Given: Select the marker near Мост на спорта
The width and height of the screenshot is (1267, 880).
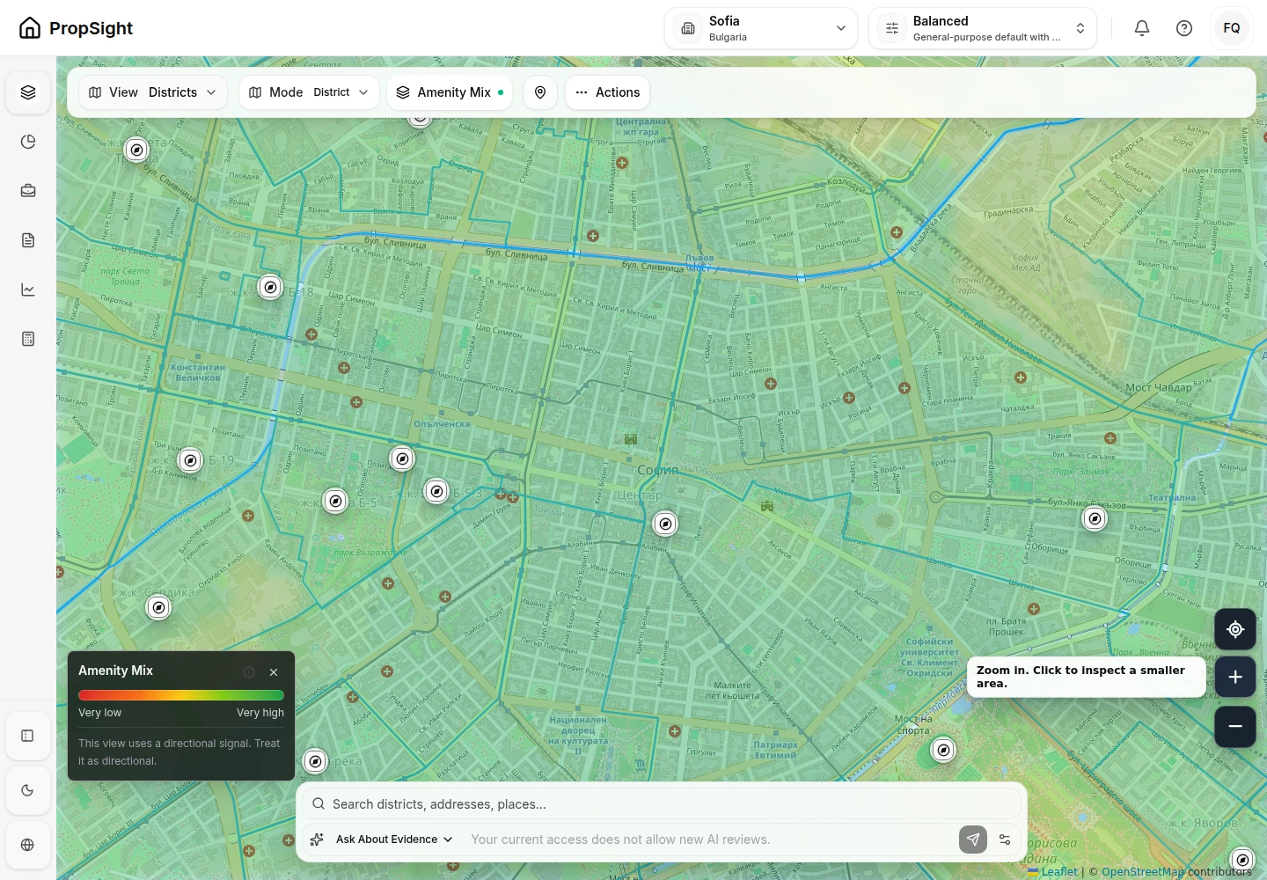Looking at the screenshot, I should tap(943, 751).
